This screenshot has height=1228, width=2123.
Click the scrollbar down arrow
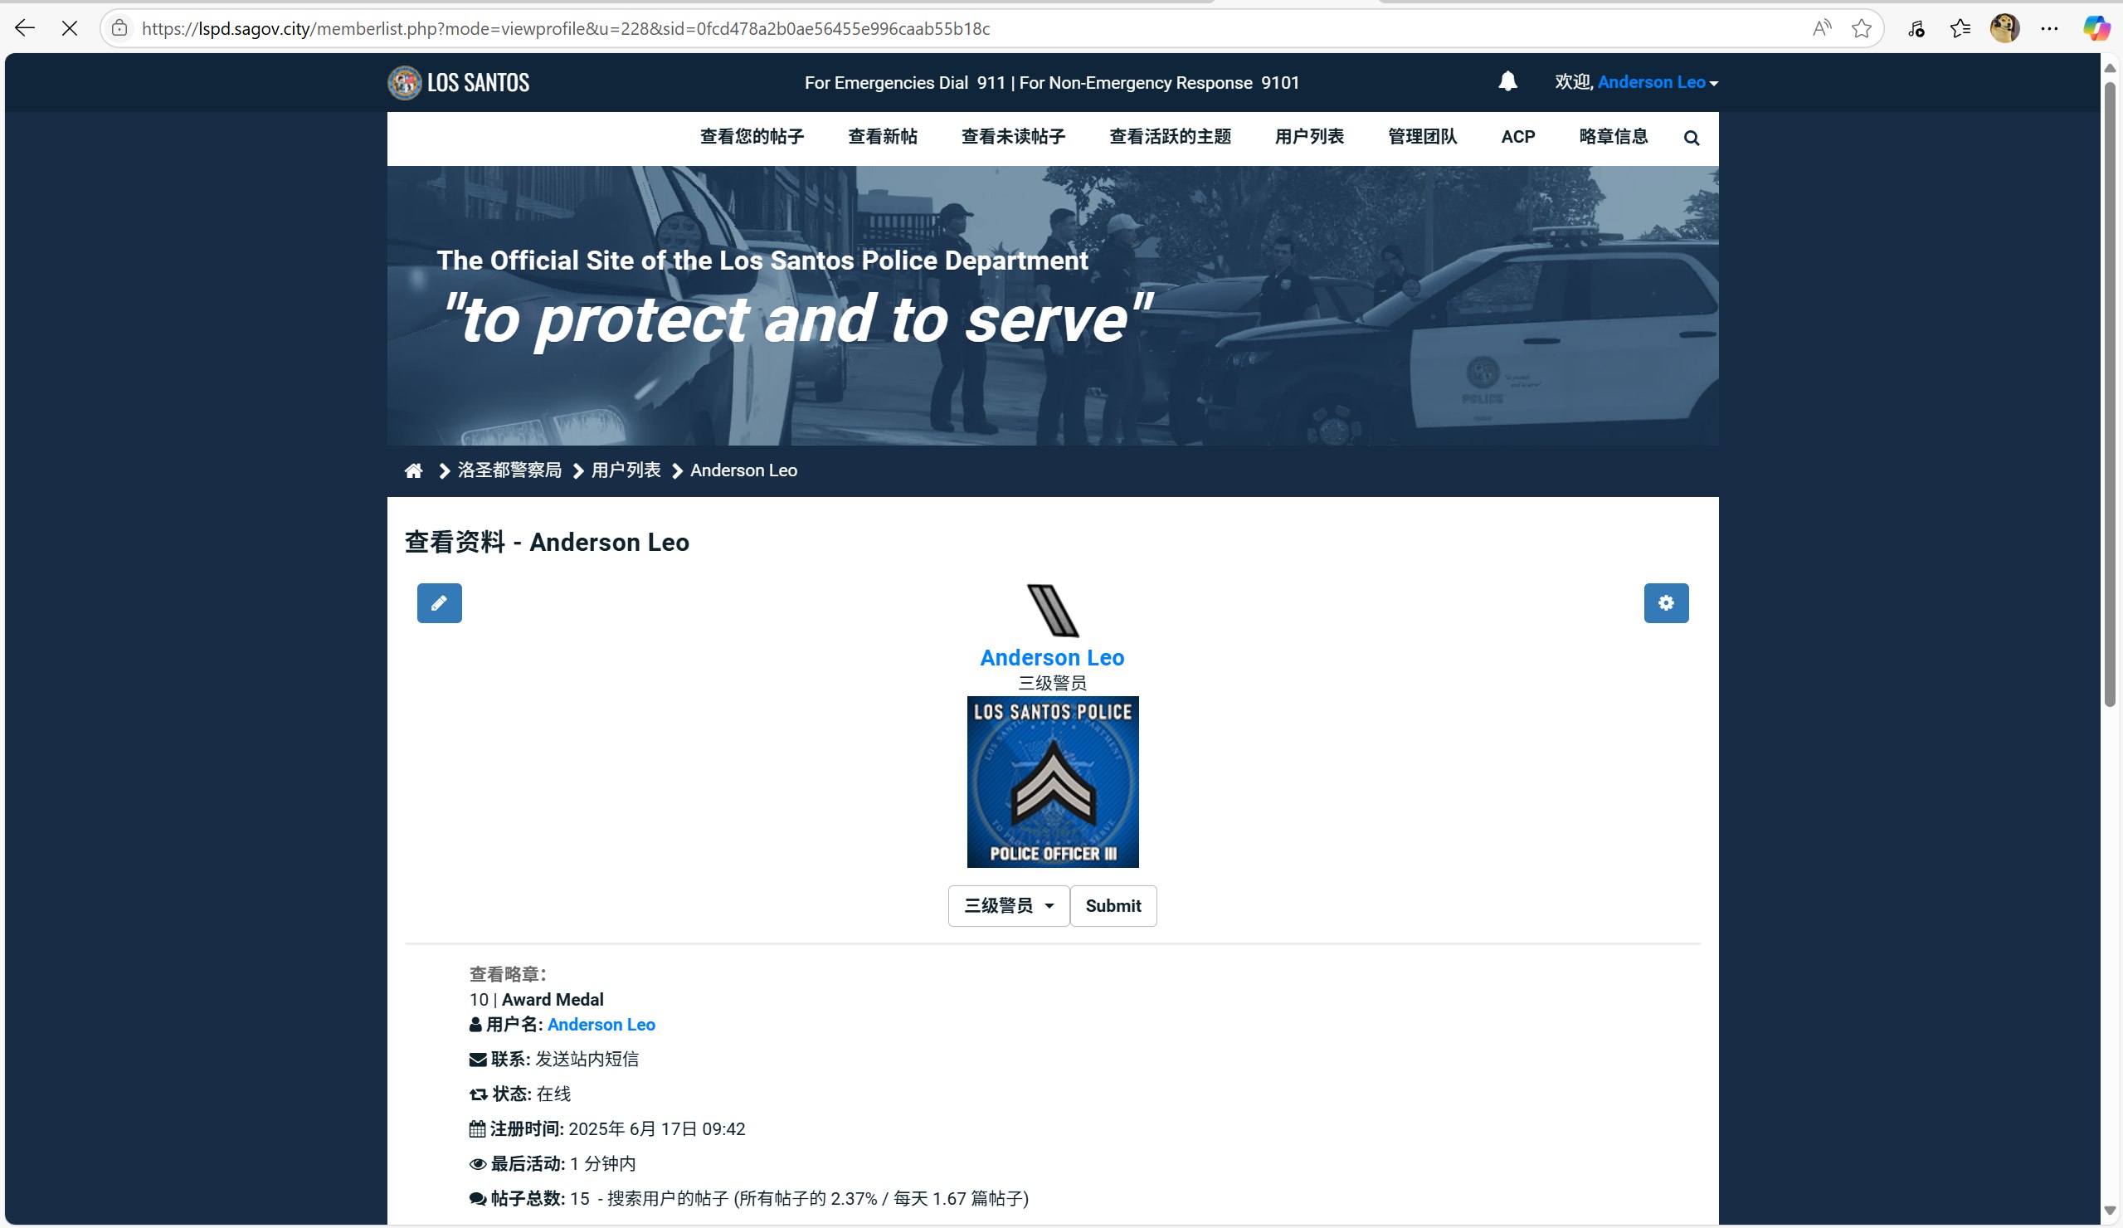click(x=2110, y=1211)
